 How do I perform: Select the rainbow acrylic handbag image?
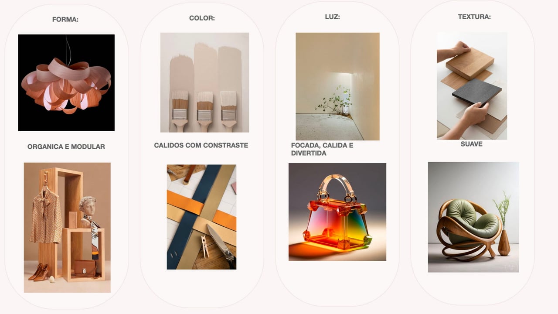[x=337, y=212]
